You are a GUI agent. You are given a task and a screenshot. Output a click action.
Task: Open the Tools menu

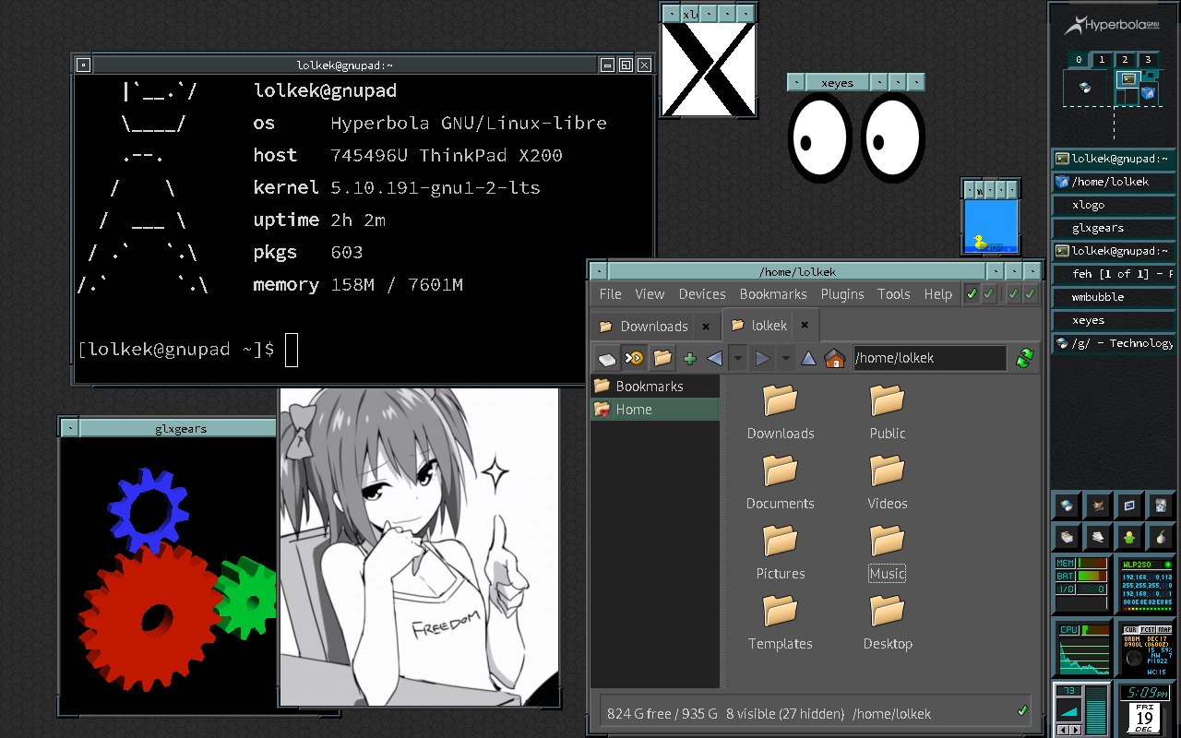pos(893,294)
